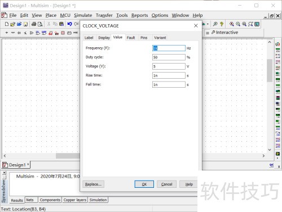Select the Multimeter instrument icon
This screenshot has height=212, width=282.
click(277, 44)
